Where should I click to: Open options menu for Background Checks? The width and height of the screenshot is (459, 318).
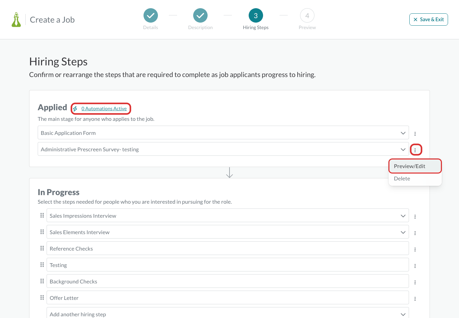(415, 282)
